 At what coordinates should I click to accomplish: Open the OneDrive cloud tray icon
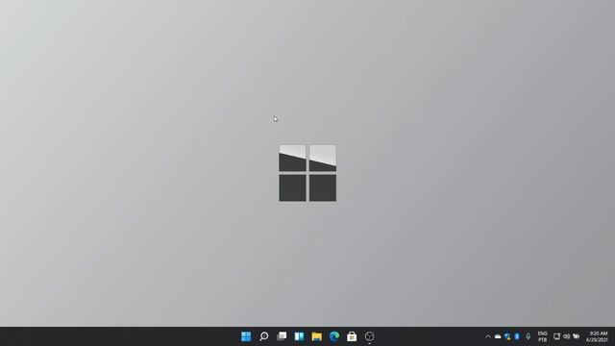[498, 336]
